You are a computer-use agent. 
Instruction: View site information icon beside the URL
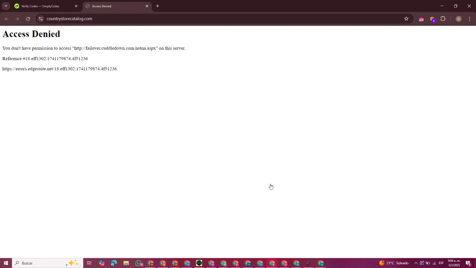click(x=40, y=19)
